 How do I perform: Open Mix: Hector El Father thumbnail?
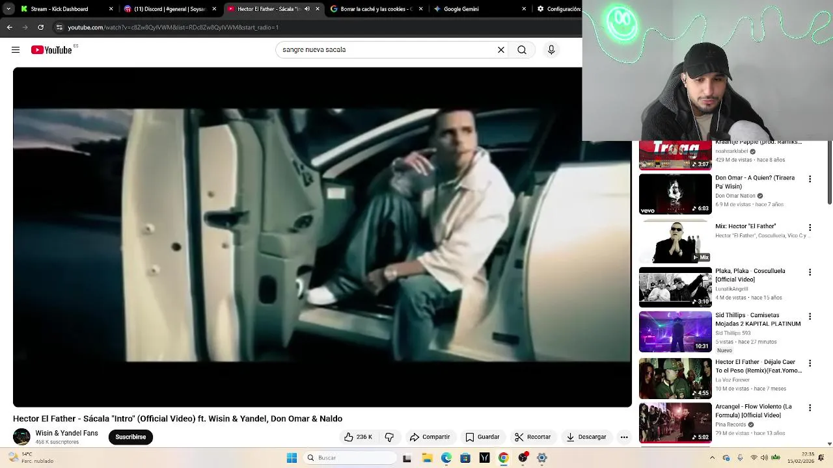pyautogui.click(x=676, y=242)
